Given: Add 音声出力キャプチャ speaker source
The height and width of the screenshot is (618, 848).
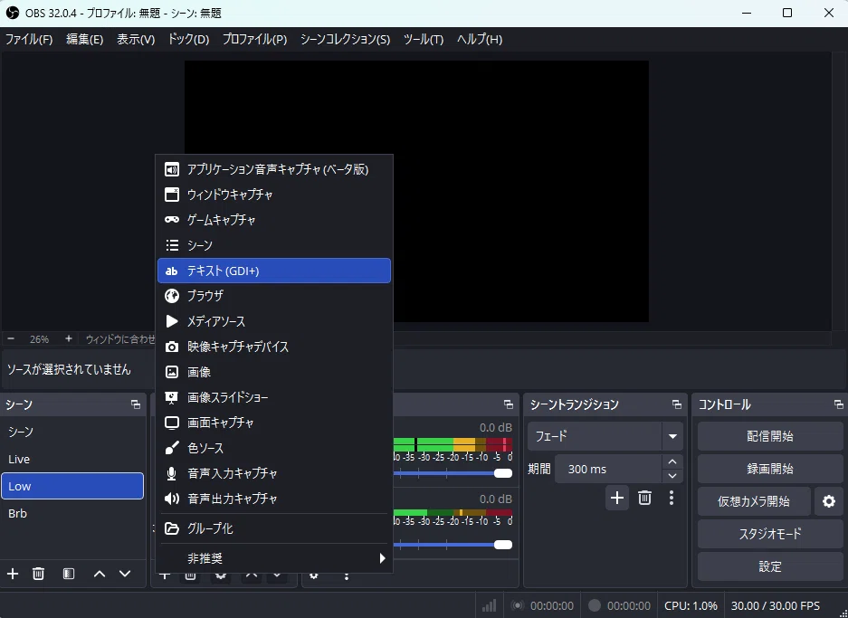Looking at the screenshot, I should pyautogui.click(x=273, y=499).
